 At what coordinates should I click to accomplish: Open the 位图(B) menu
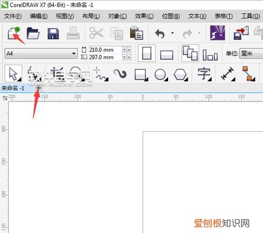[x=171, y=16]
